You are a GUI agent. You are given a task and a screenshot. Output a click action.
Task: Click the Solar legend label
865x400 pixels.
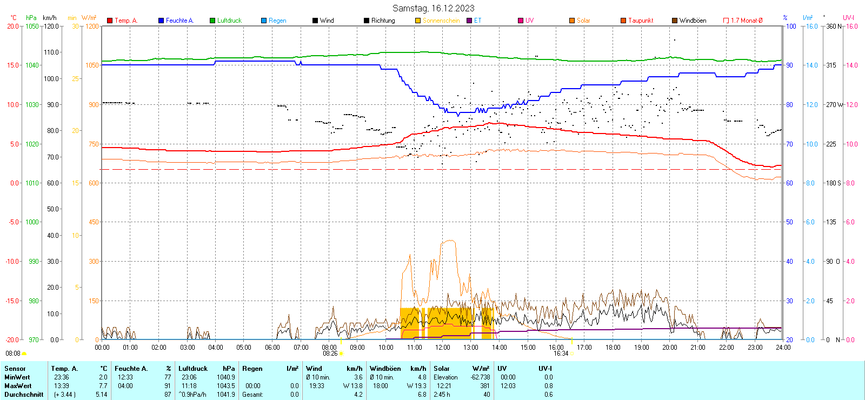tap(583, 21)
